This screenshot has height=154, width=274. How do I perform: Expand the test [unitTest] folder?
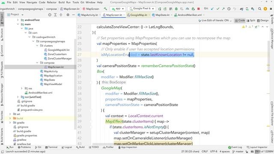click(x=18, y=97)
